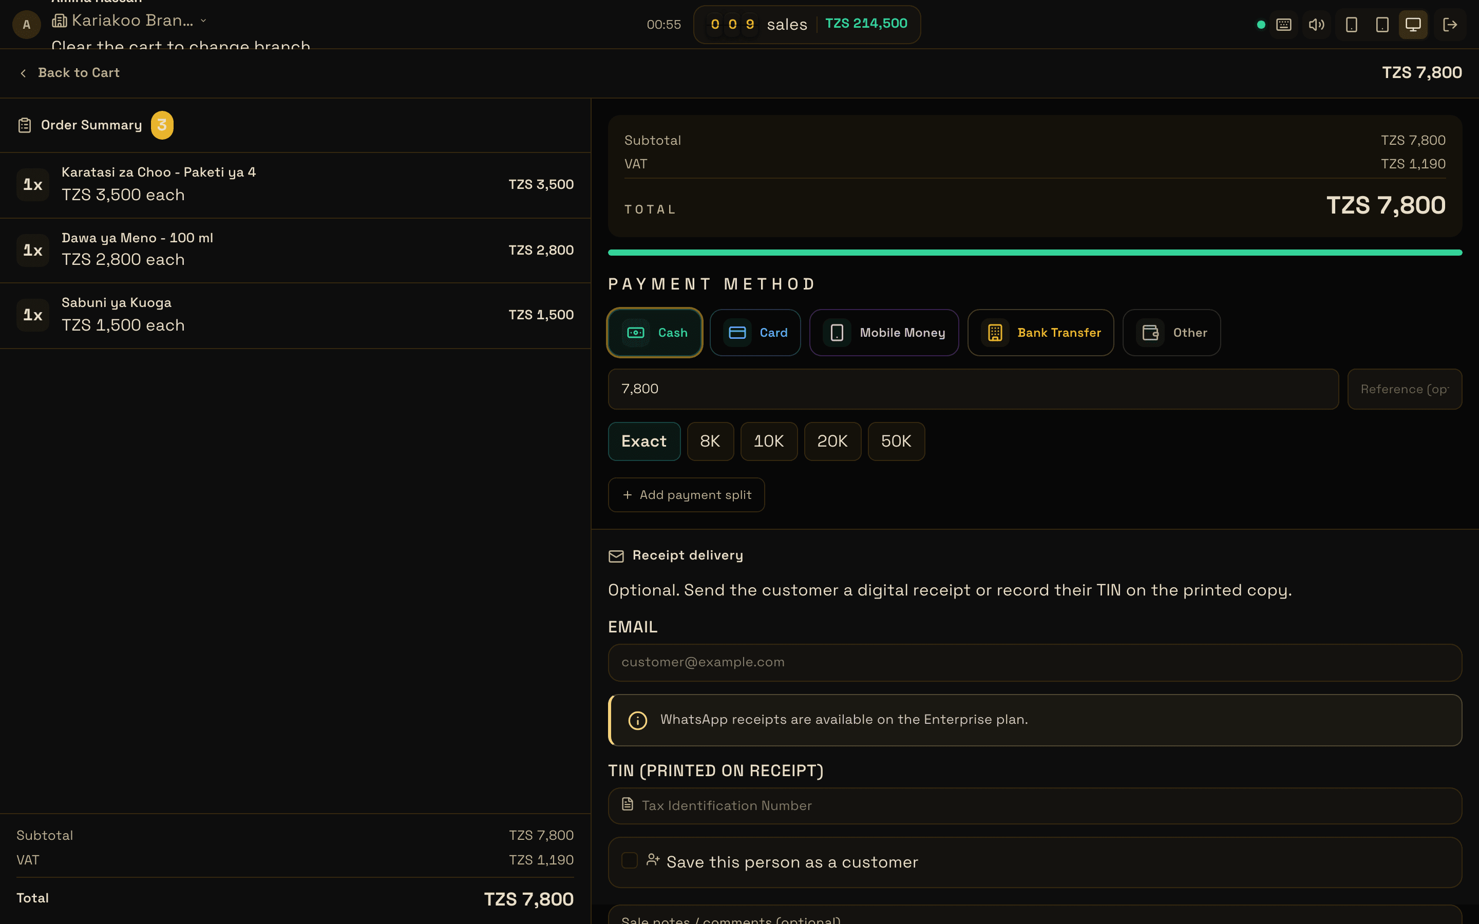Open the user avatar A
The height and width of the screenshot is (924, 1479).
pos(26,25)
